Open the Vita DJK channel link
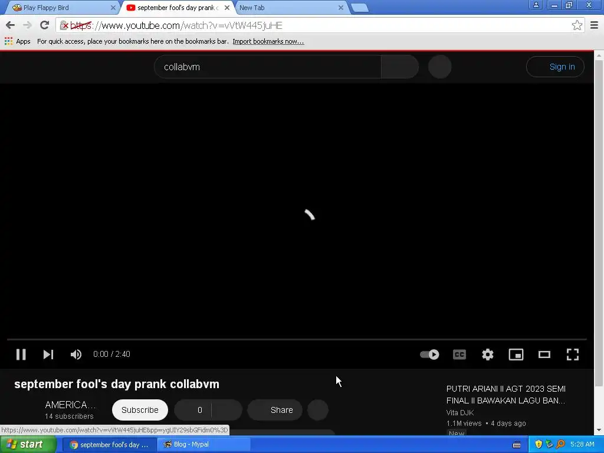Viewport: 604px width, 453px height. coord(460,412)
